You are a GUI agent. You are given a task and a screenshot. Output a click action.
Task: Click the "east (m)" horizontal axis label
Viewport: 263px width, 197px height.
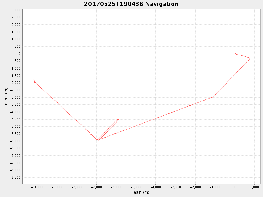(141, 192)
